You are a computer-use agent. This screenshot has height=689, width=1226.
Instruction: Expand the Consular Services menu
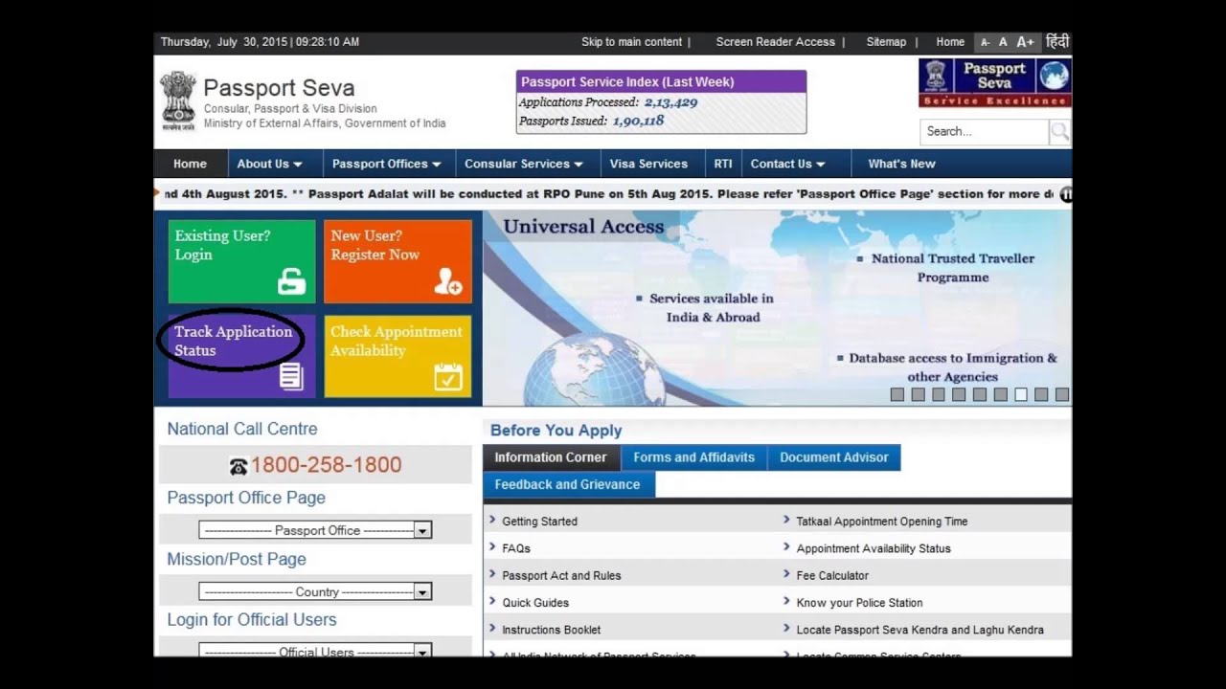click(523, 164)
